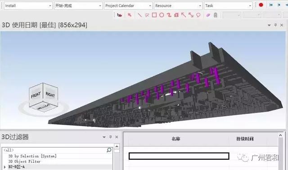Select 3D by Selection [System] filter
This screenshot has width=288, height=170.
pos(32,156)
